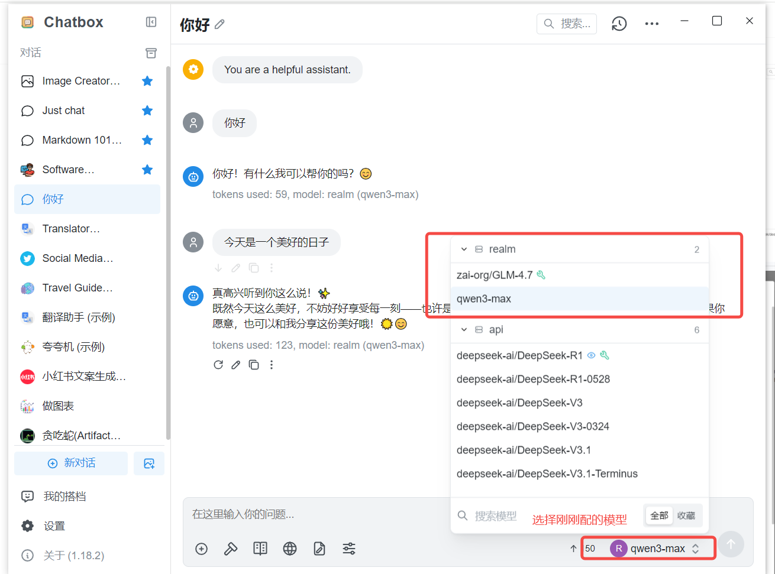Click the message context count field showing 50
Image resolution: width=775 pixels, height=574 pixels.
tap(590, 548)
